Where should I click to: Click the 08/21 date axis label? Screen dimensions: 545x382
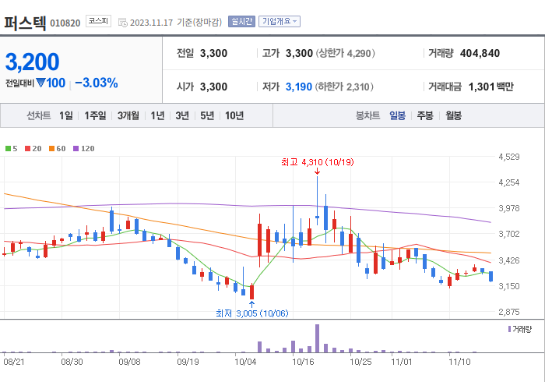14,362
